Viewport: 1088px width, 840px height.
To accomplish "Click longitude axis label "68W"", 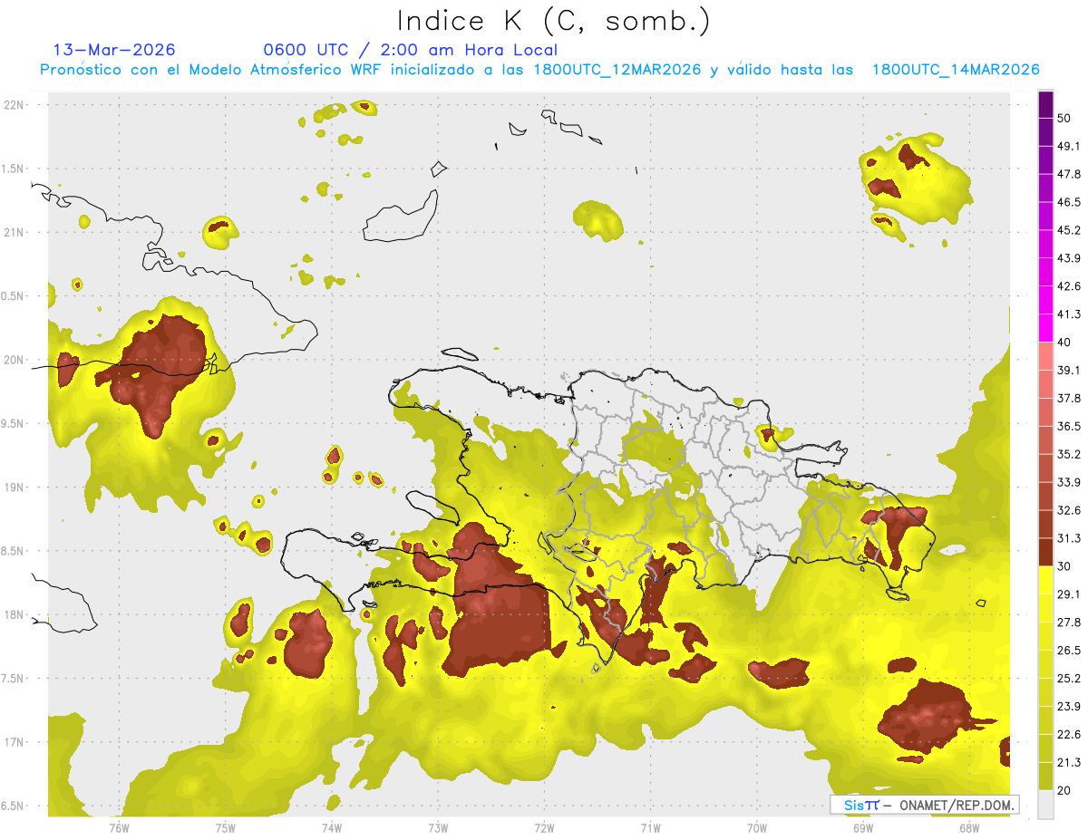I will tap(968, 828).
